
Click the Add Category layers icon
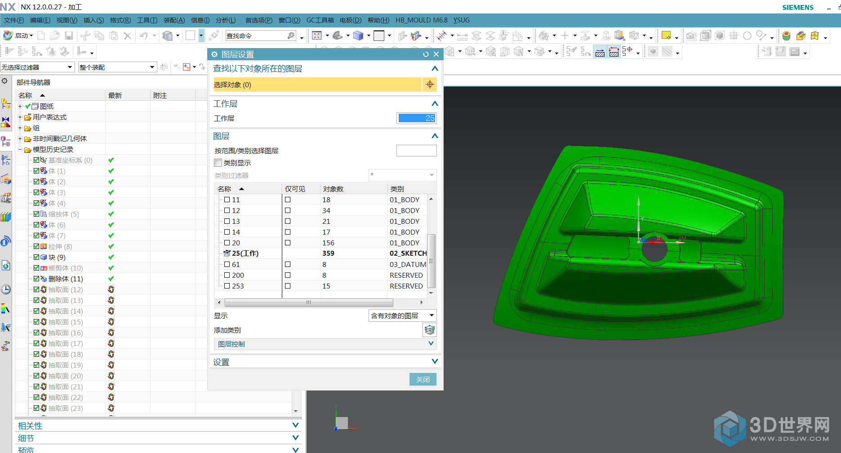coord(430,330)
